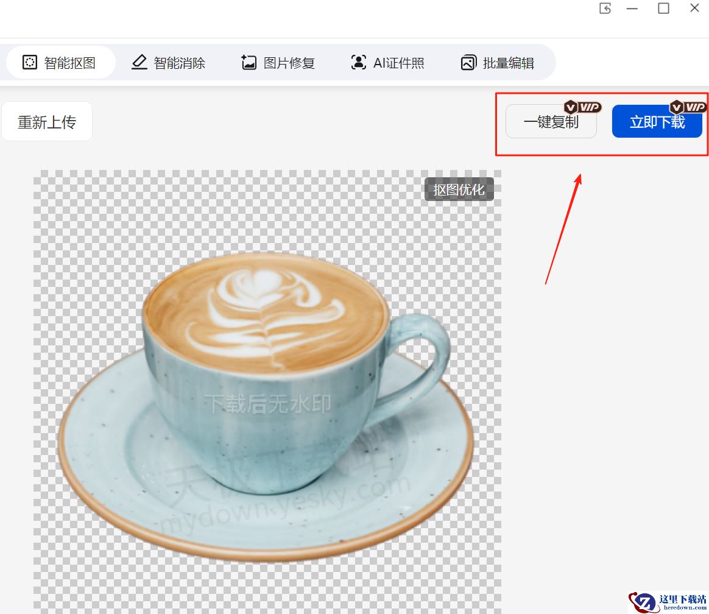Switch to the AI证件照 tab label
Screen dimensions: 709x614
click(x=399, y=63)
